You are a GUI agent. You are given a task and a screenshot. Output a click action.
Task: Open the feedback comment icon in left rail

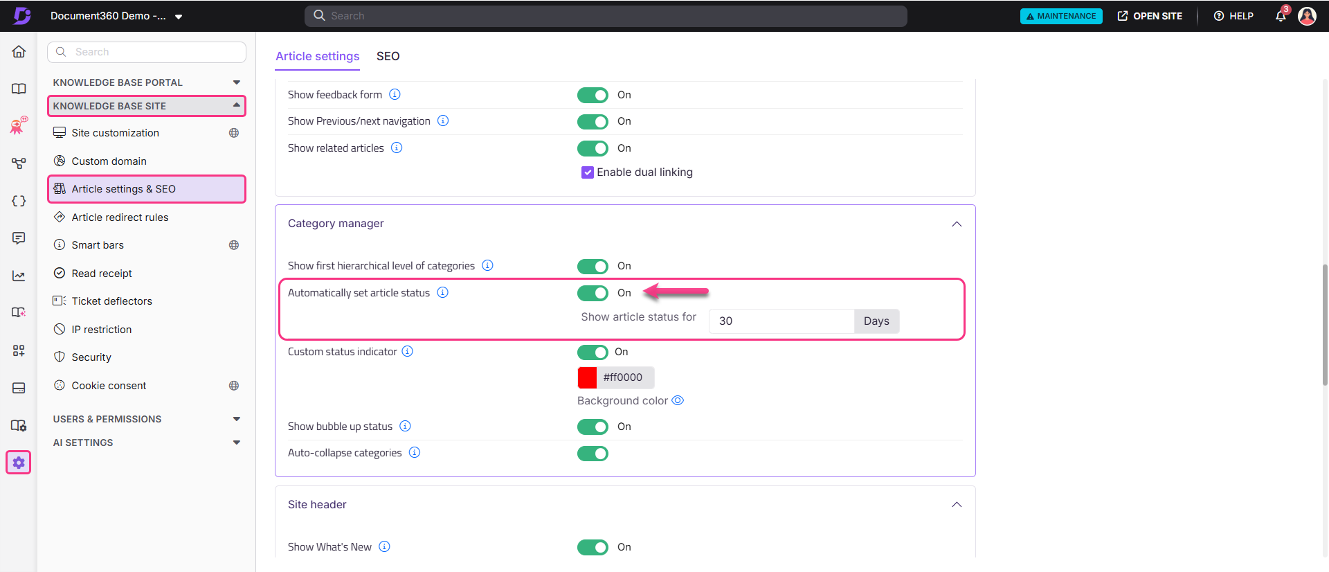[x=19, y=238]
